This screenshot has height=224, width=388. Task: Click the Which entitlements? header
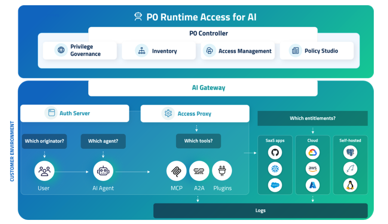312,118
